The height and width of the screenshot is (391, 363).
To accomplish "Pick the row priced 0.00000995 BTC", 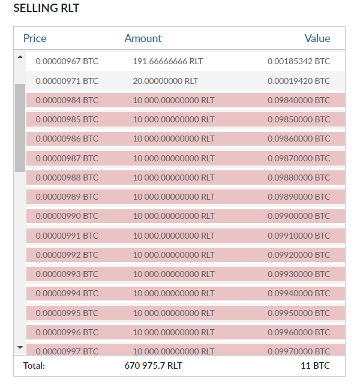I will click(185, 313).
